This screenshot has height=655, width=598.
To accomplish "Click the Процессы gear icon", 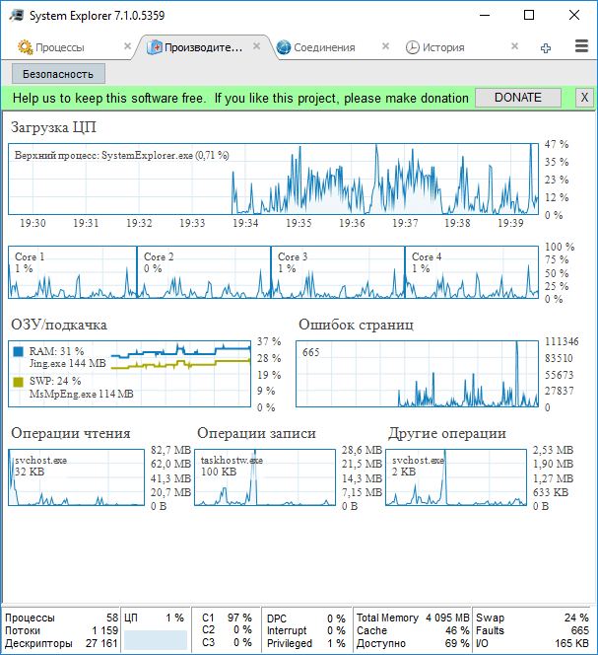I will [x=26, y=47].
